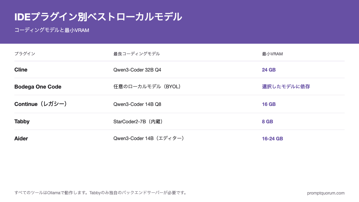Select the 'Bodega One Code' plugin cell
The image size is (359, 202).
click(x=38, y=87)
